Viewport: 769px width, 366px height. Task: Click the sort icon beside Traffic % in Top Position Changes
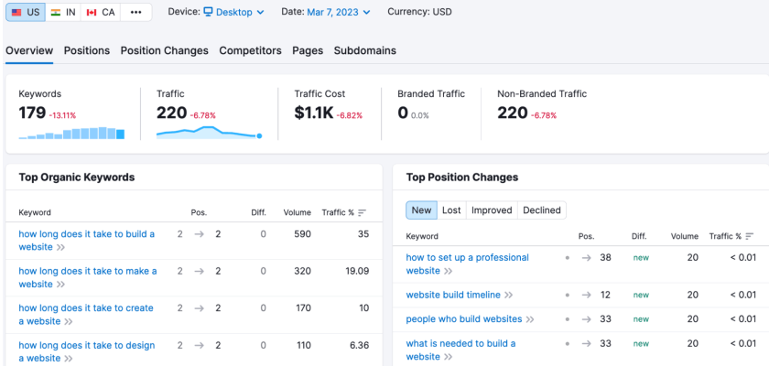point(751,236)
